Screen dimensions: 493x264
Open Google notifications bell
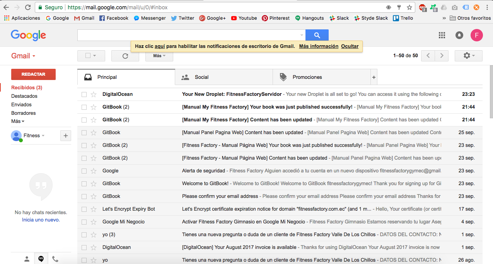click(x=459, y=35)
